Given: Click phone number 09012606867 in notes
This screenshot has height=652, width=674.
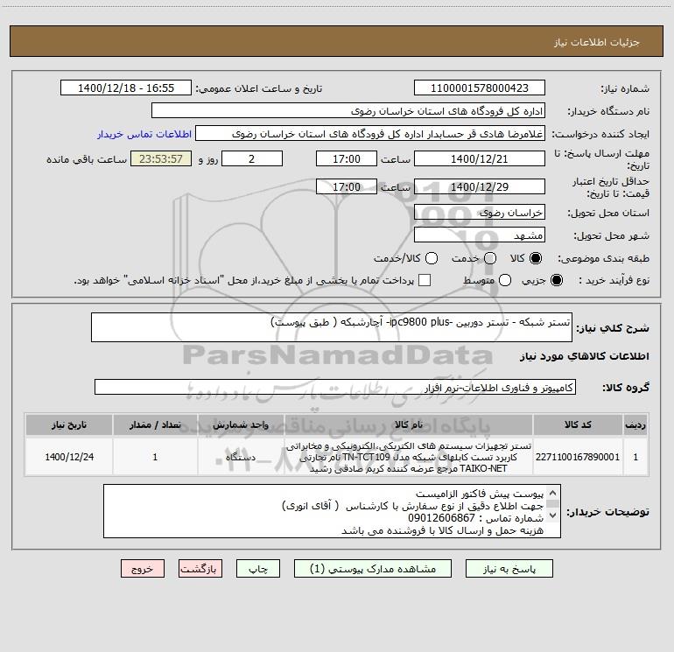Looking at the screenshot, I should tap(441, 518).
